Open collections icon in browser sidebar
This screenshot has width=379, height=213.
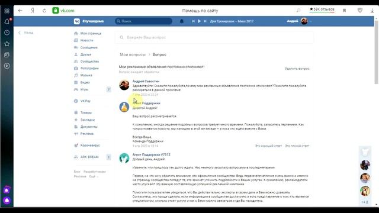point(7,55)
